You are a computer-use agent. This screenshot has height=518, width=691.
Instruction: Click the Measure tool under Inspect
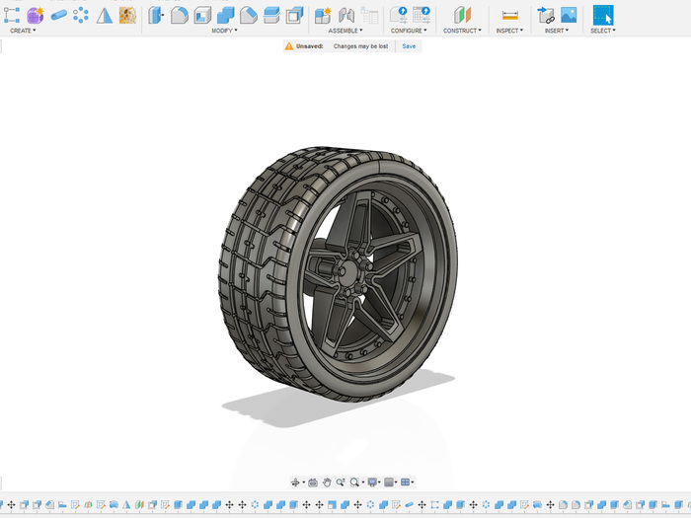click(x=509, y=15)
